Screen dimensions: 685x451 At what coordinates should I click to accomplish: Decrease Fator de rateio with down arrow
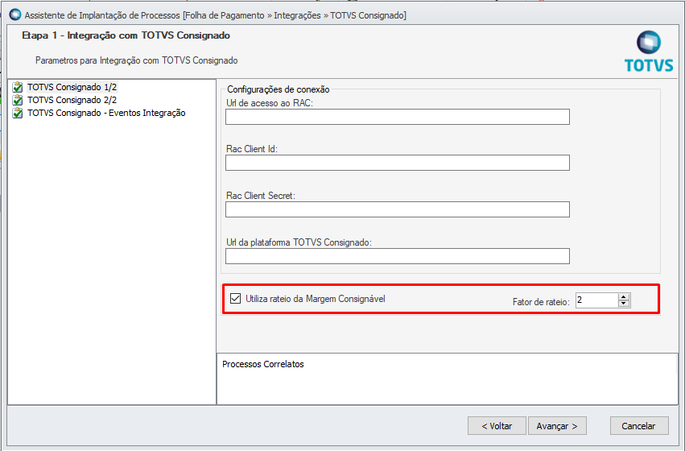pyautogui.click(x=624, y=304)
